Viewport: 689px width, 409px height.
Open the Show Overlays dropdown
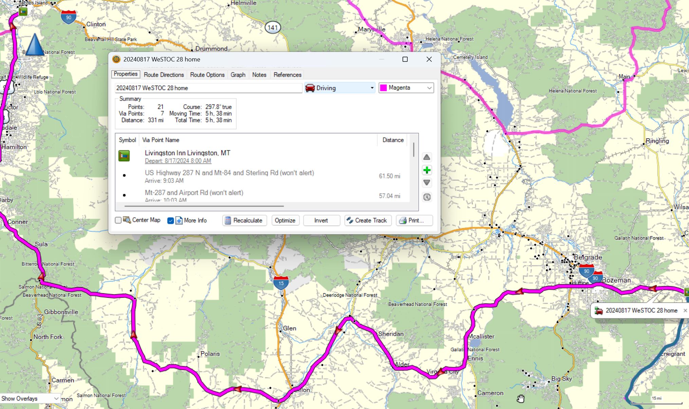(x=30, y=398)
